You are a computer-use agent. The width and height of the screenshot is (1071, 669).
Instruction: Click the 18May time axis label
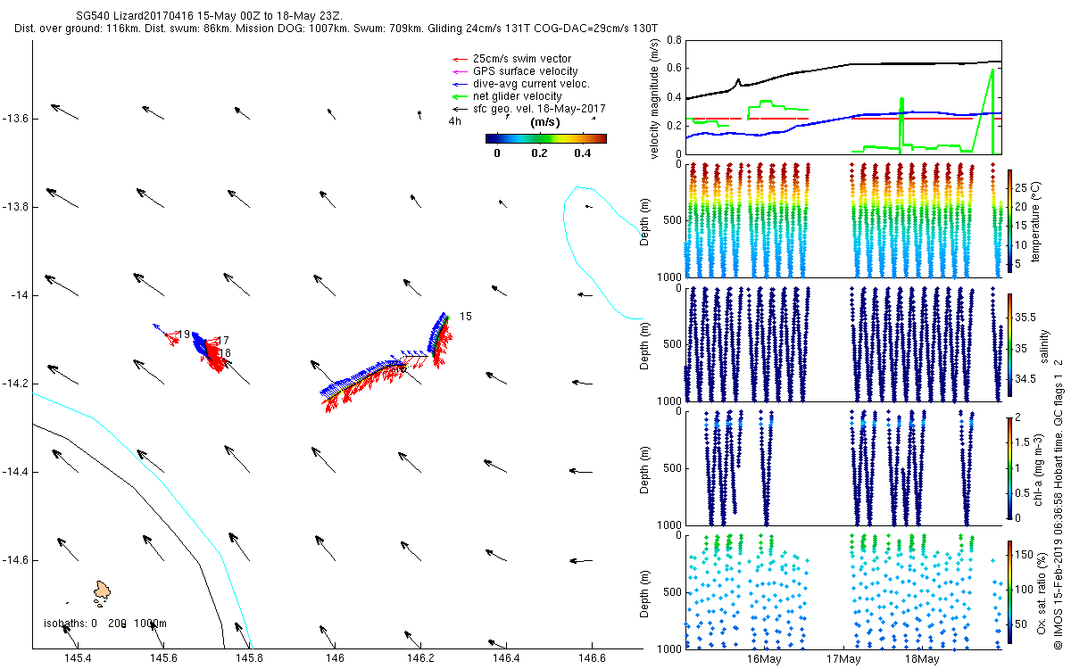coord(921,659)
